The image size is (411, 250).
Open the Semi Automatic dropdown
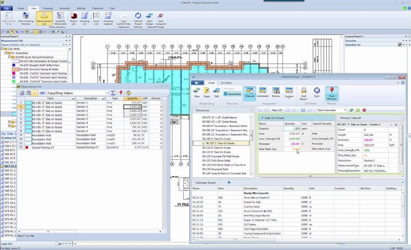pyautogui.click(x=345, y=110)
